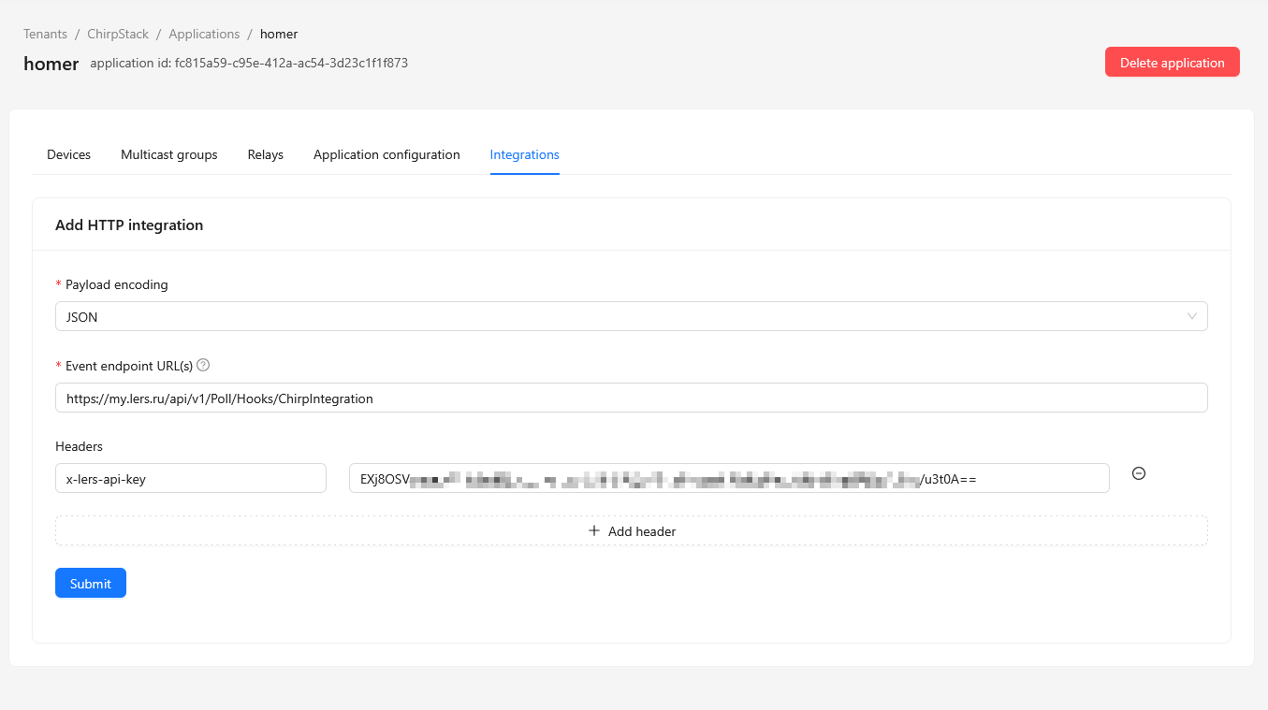Open ChirpStack breadcrumb link

pyautogui.click(x=118, y=34)
